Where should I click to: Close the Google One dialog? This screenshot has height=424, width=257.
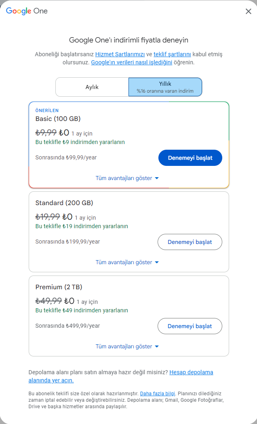coord(249,11)
